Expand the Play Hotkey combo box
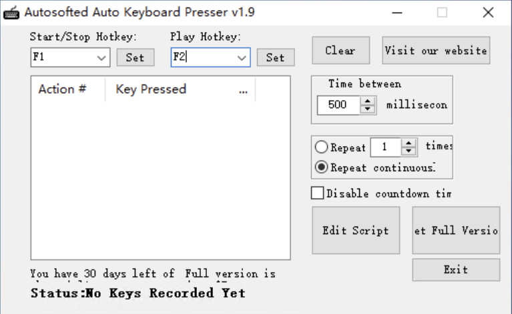The height and width of the screenshot is (314, 512). pos(242,57)
